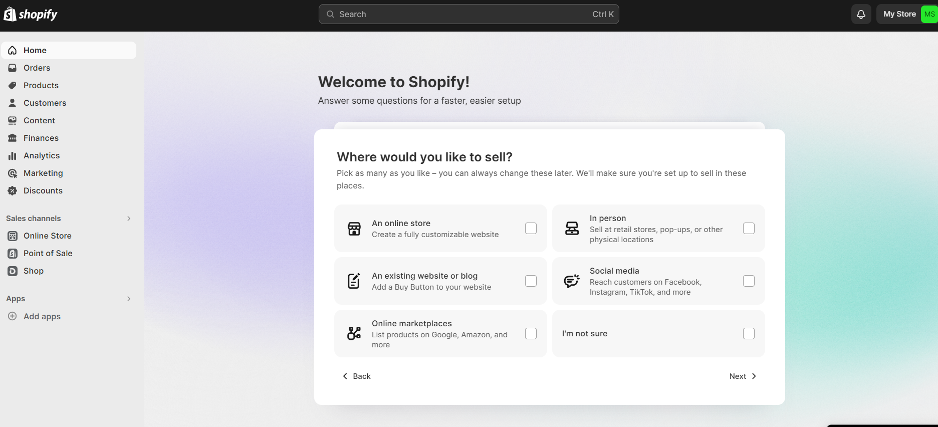Click the Next arrow chevron
This screenshot has width=938, height=427.
coord(754,376)
